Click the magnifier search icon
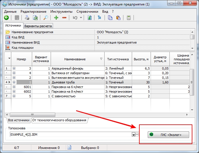This screenshot has height=153, width=199. click(x=46, y=18)
